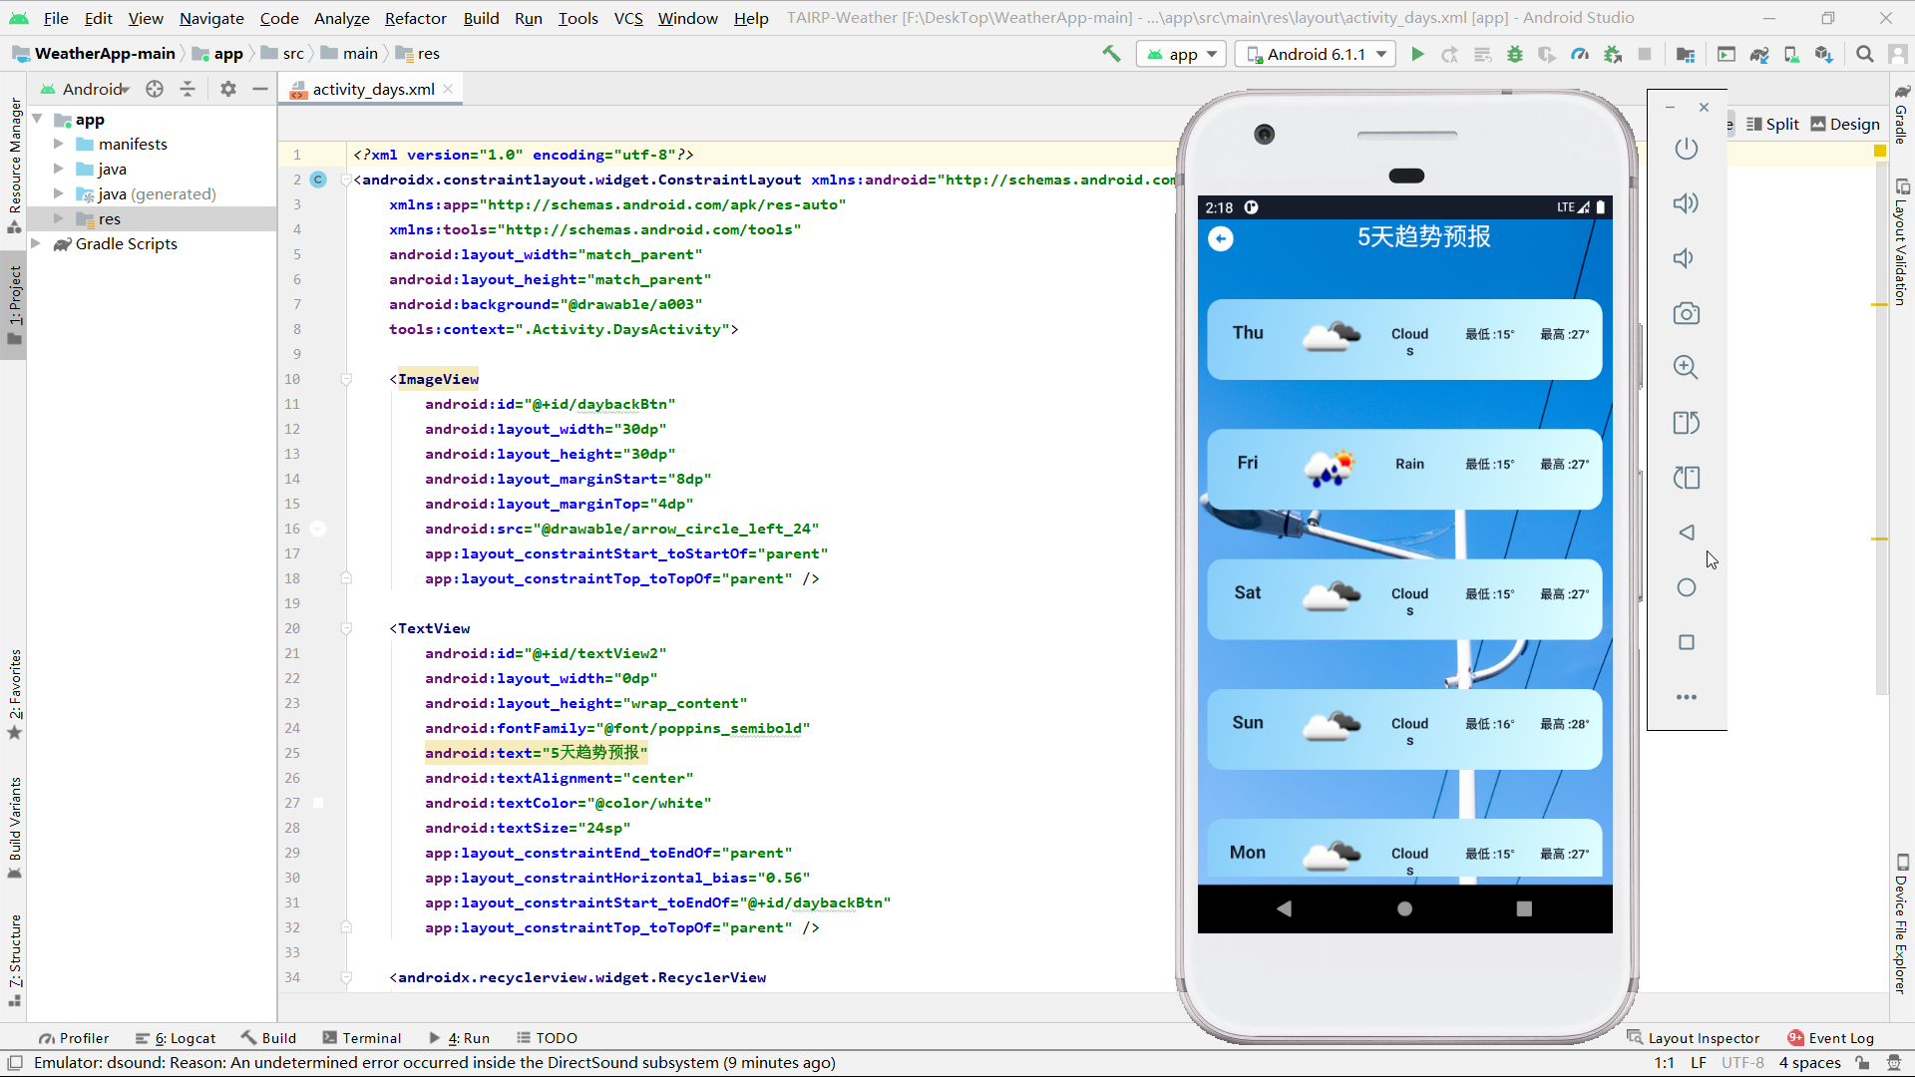The width and height of the screenshot is (1915, 1077).
Task: Open the SDK Manager
Action: pyautogui.click(x=1824, y=54)
